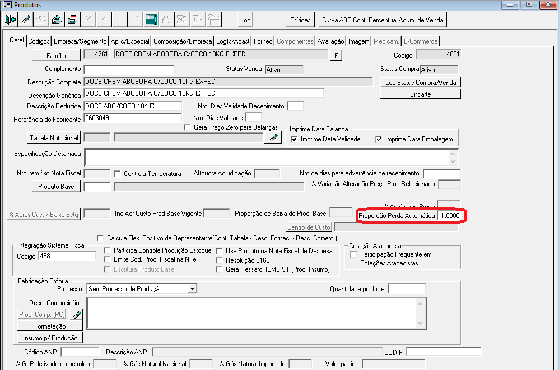Image resolution: width=559 pixels, height=370 pixels.
Task: Click the Quantidade por Lote field
Action: (x=407, y=288)
